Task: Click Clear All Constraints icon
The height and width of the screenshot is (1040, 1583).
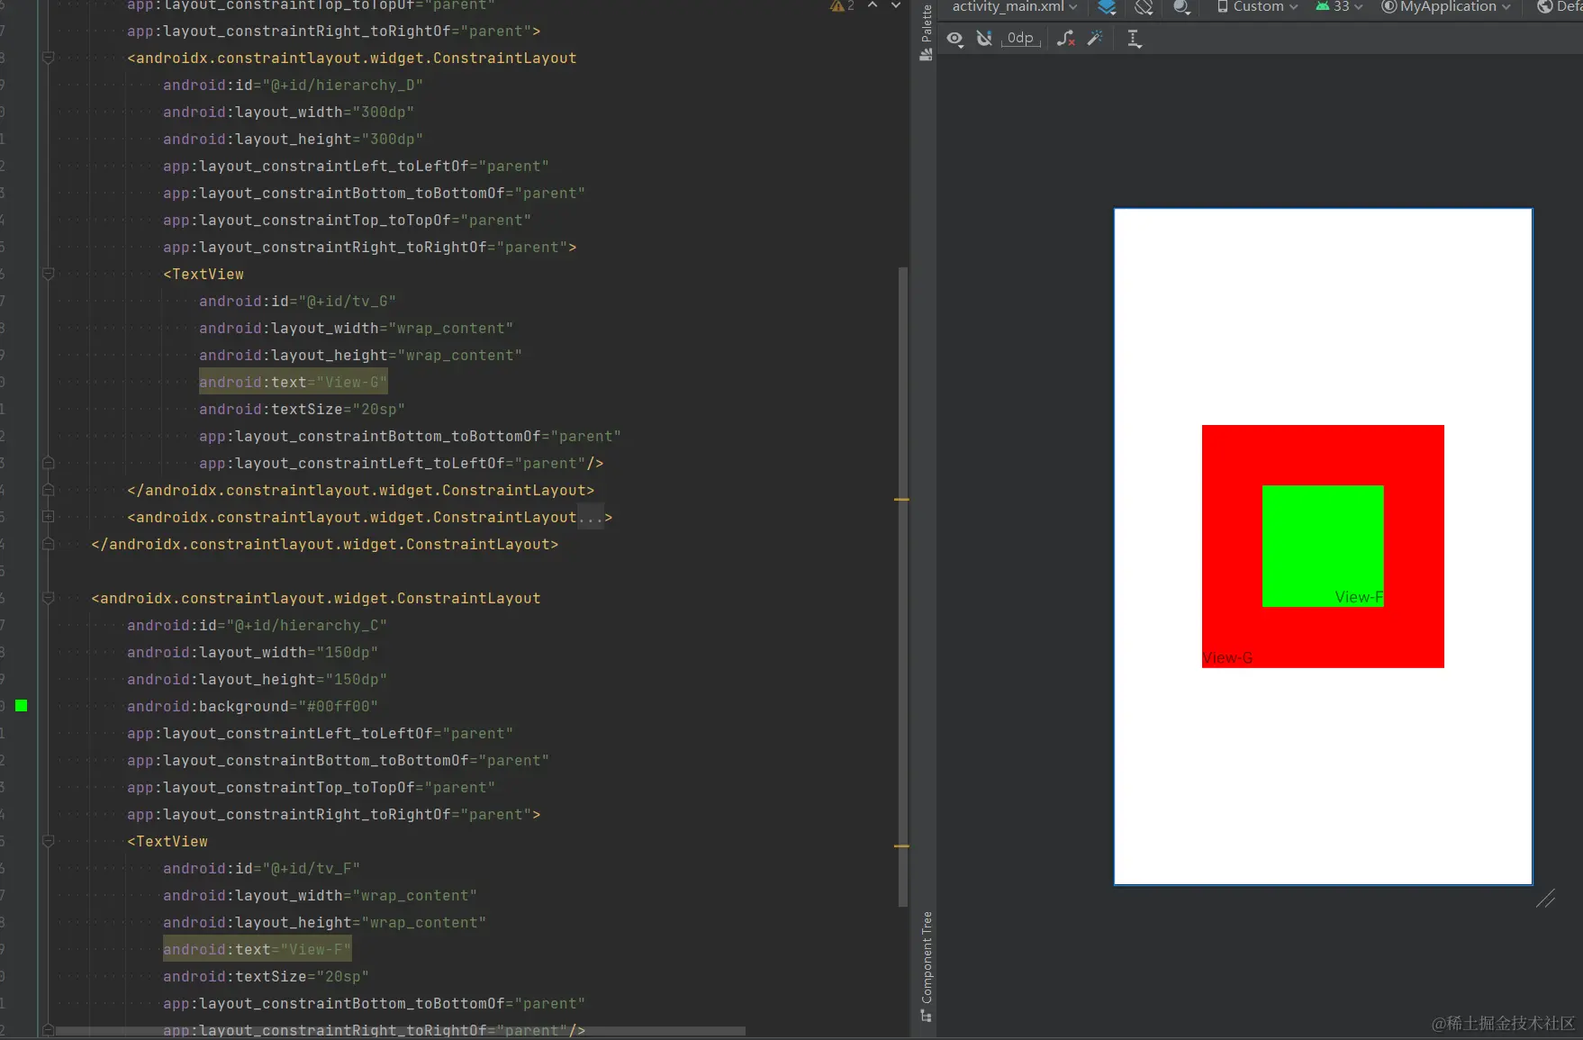Action: click(1066, 39)
